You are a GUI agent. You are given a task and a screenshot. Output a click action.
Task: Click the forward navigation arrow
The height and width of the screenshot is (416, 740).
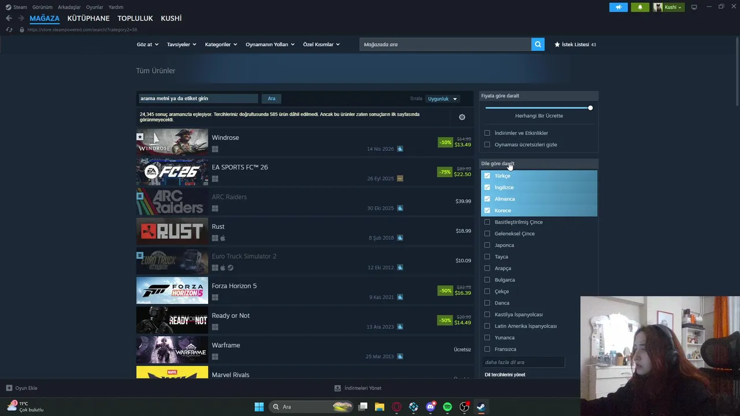point(21,18)
